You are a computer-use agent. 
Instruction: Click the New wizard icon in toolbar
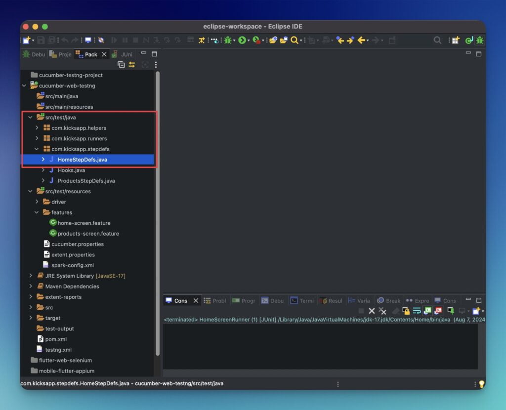[x=27, y=41]
